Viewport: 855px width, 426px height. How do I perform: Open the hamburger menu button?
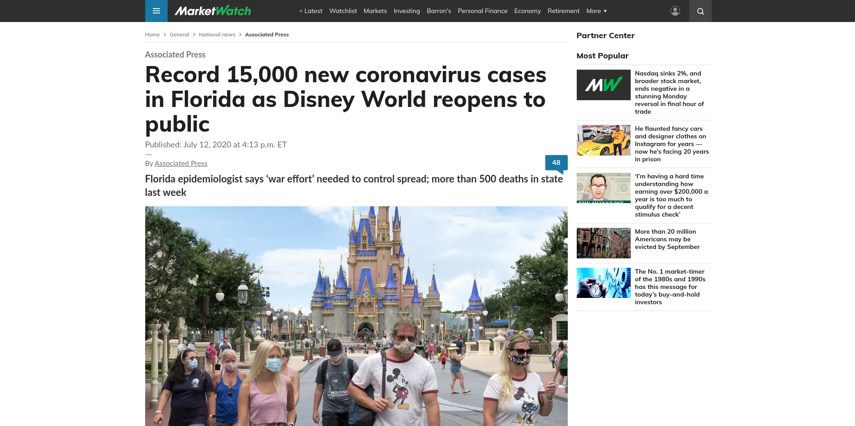[x=156, y=11]
